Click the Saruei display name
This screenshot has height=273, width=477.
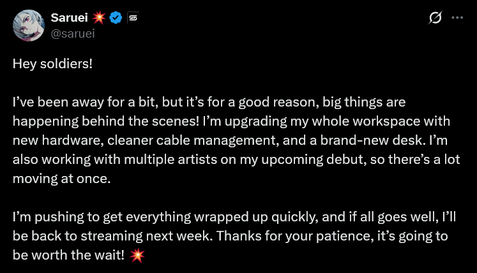point(70,18)
